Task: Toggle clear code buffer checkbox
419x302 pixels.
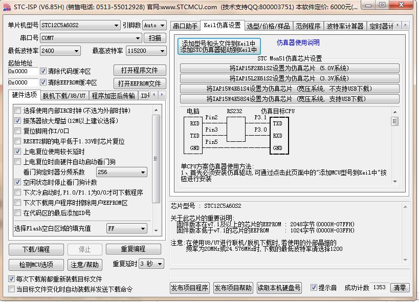Action: (43, 71)
